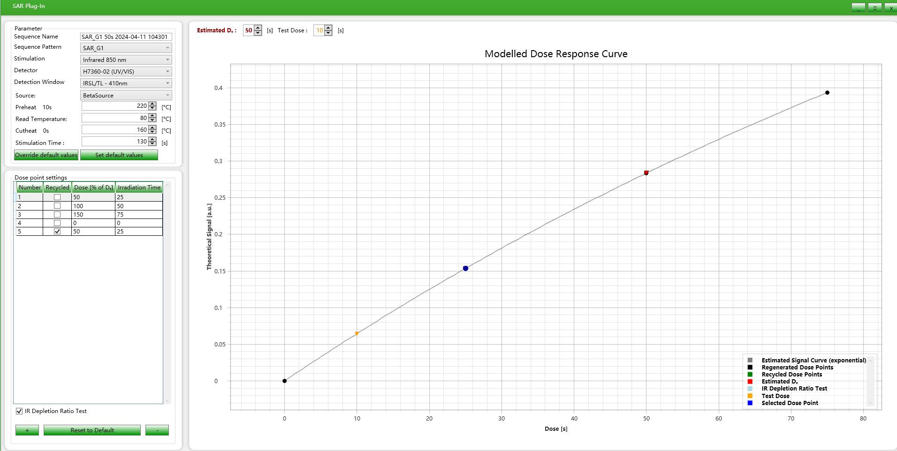Open the Detector H7360-02 dropdown
Image resolution: width=897 pixels, height=451 pixels.
pos(126,72)
